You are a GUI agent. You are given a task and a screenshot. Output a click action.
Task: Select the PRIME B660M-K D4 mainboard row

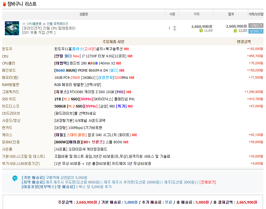click(x=89, y=70)
